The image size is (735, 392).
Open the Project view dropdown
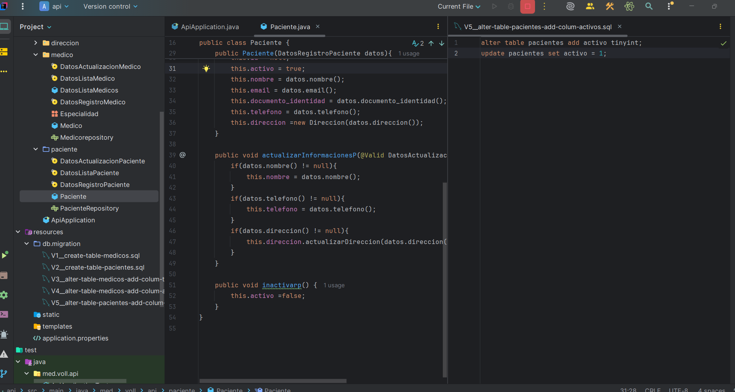pos(35,27)
